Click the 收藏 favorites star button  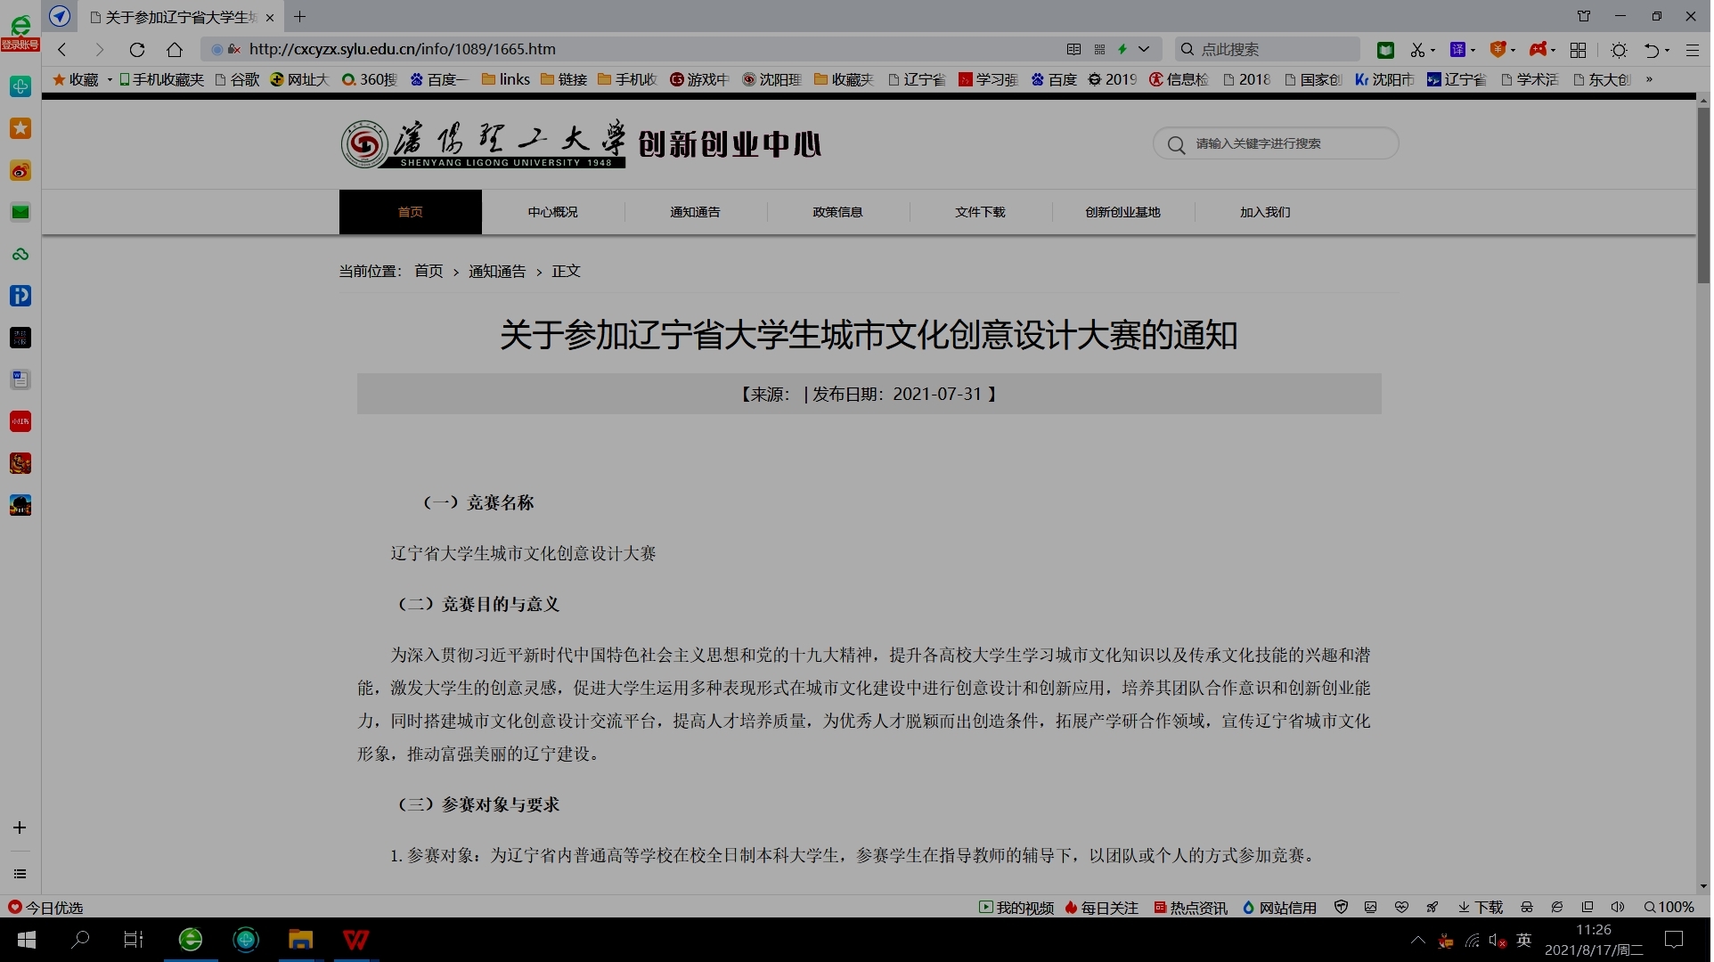(x=76, y=80)
